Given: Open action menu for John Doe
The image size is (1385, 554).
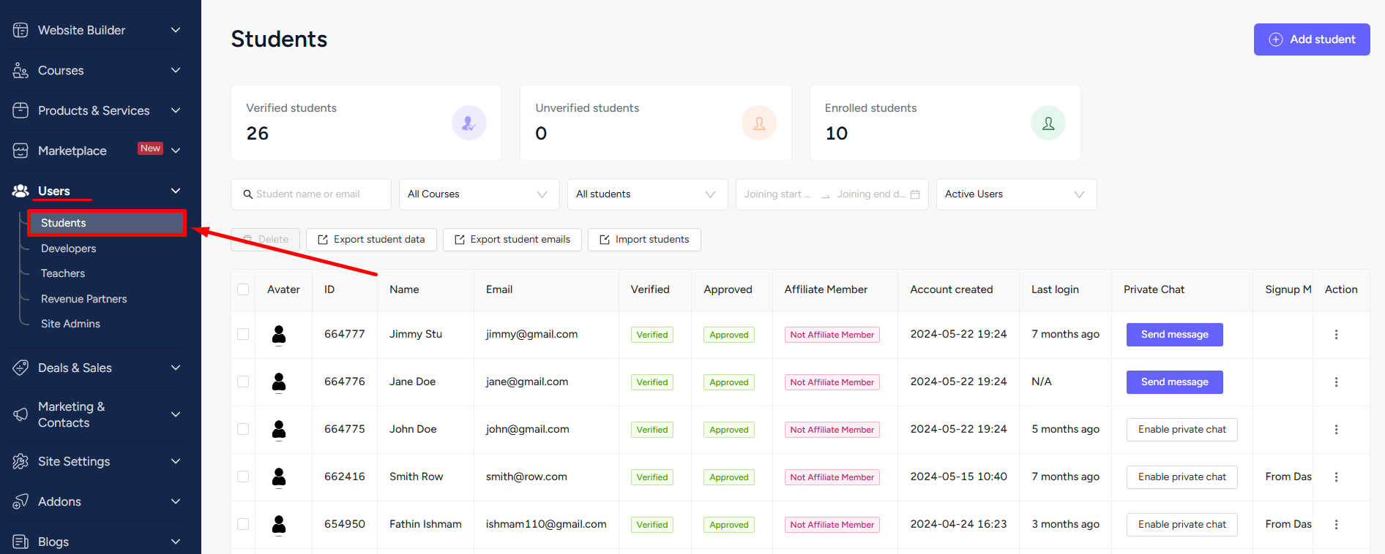Looking at the screenshot, I should click(x=1336, y=429).
